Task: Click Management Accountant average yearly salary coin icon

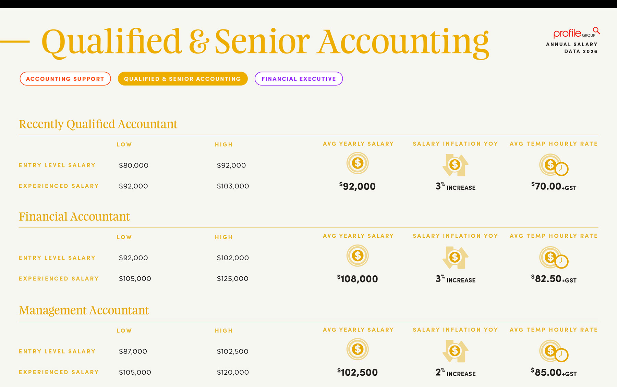Action: coord(358,349)
